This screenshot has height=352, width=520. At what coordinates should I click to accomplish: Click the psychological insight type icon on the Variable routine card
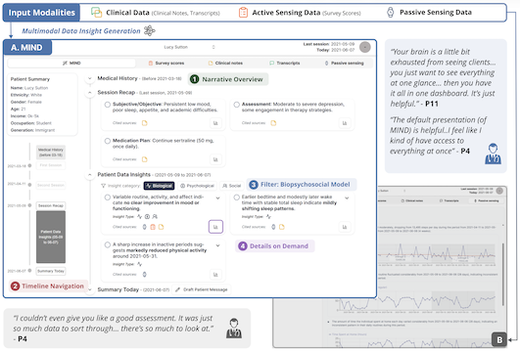coord(147,216)
